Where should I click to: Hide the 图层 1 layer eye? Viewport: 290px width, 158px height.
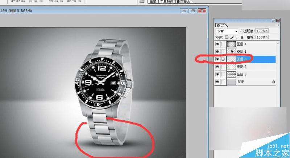click(x=217, y=51)
